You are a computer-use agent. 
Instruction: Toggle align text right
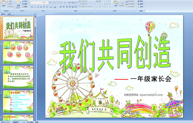point(67,7)
